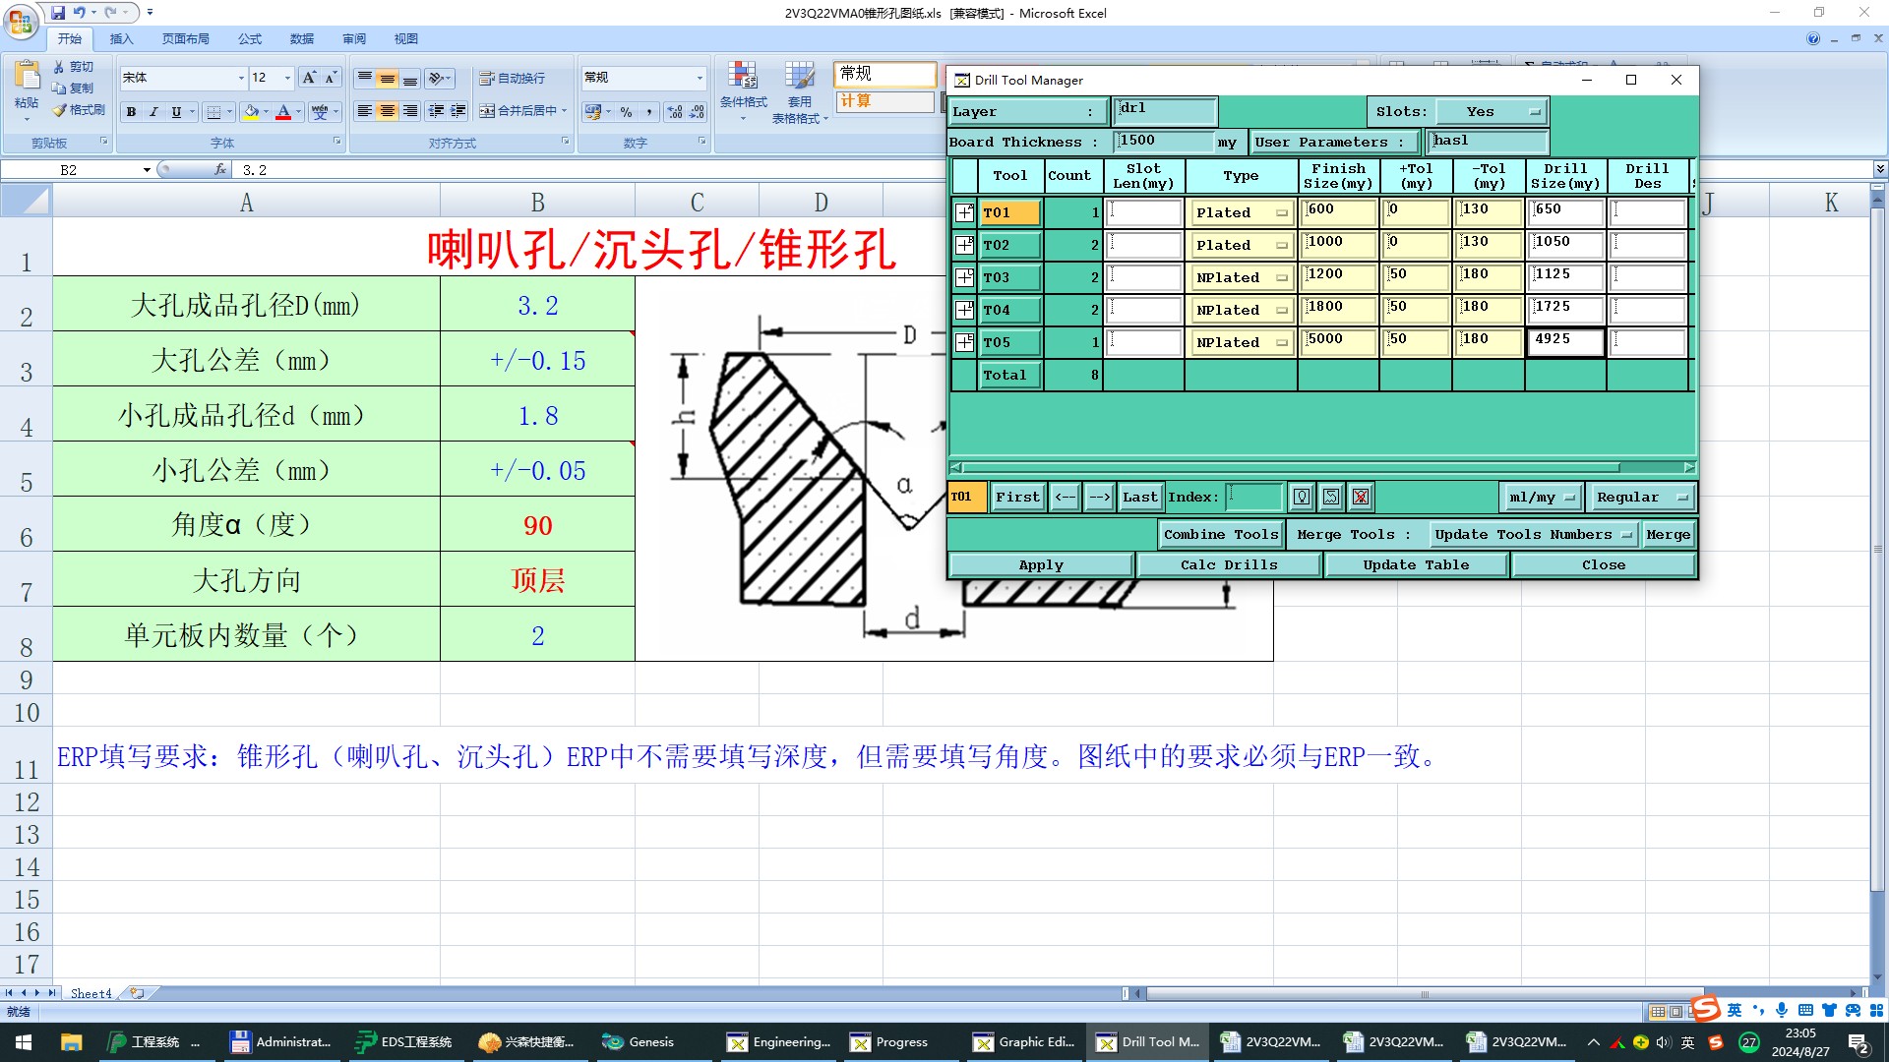This screenshot has height=1062, width=1889.
Task: Click the Italic formatting icon
Action: point(153,112)
